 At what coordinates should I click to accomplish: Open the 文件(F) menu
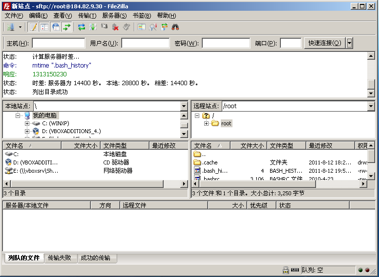14,16
